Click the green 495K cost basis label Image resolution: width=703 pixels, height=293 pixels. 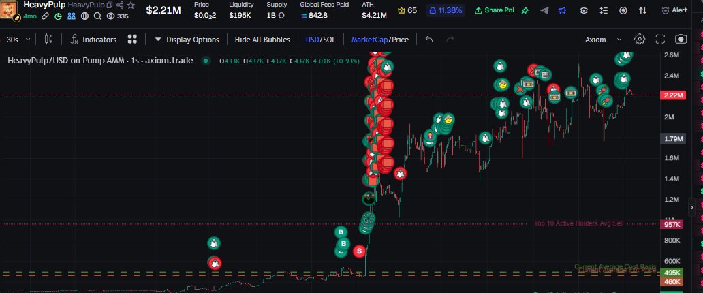click(672, 273)
